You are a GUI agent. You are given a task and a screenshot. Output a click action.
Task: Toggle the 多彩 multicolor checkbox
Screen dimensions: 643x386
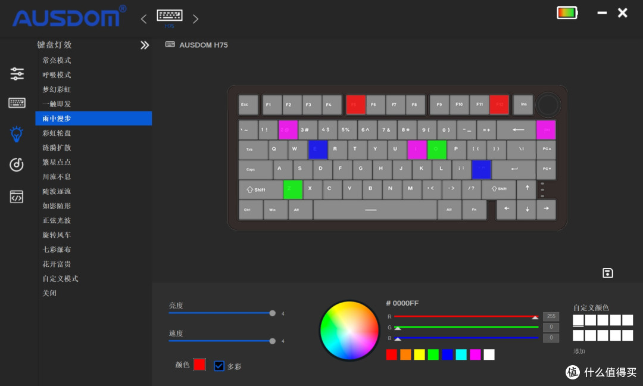point(219,366)
